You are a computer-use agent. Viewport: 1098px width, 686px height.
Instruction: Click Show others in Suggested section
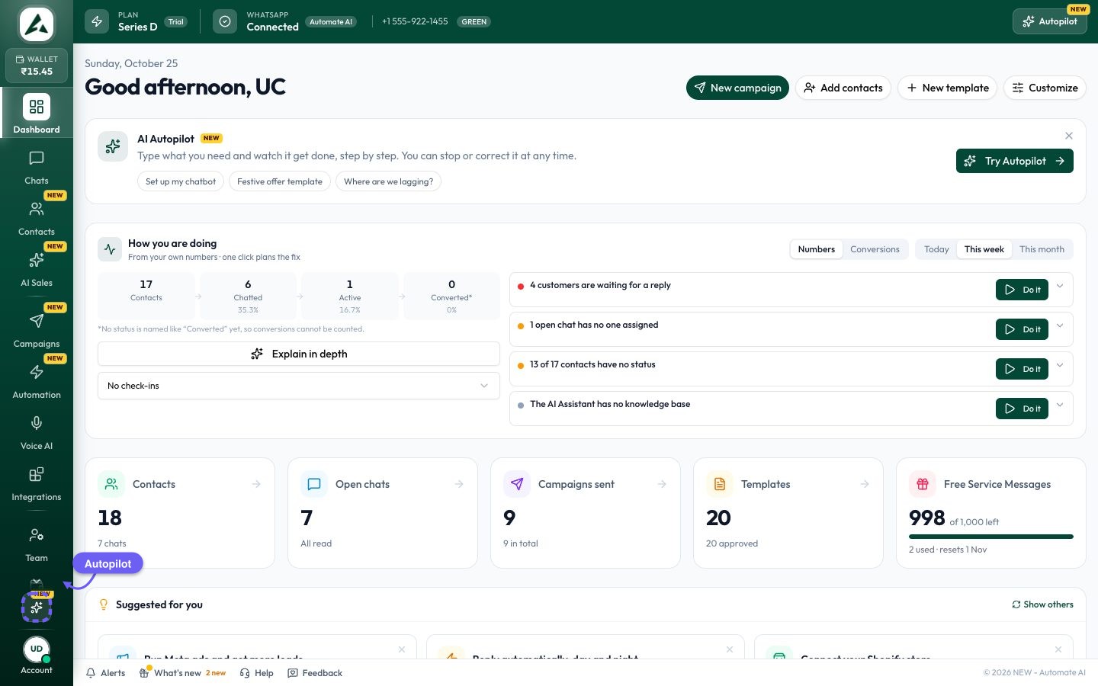click(1042, 604)
